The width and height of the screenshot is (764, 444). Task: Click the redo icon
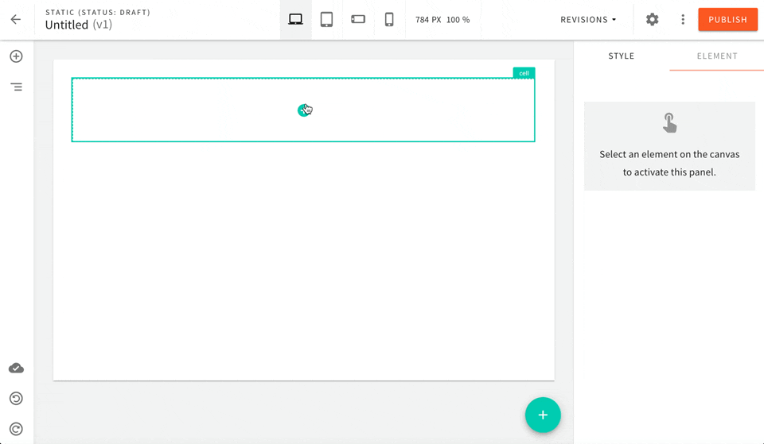[x=16, y=428]
